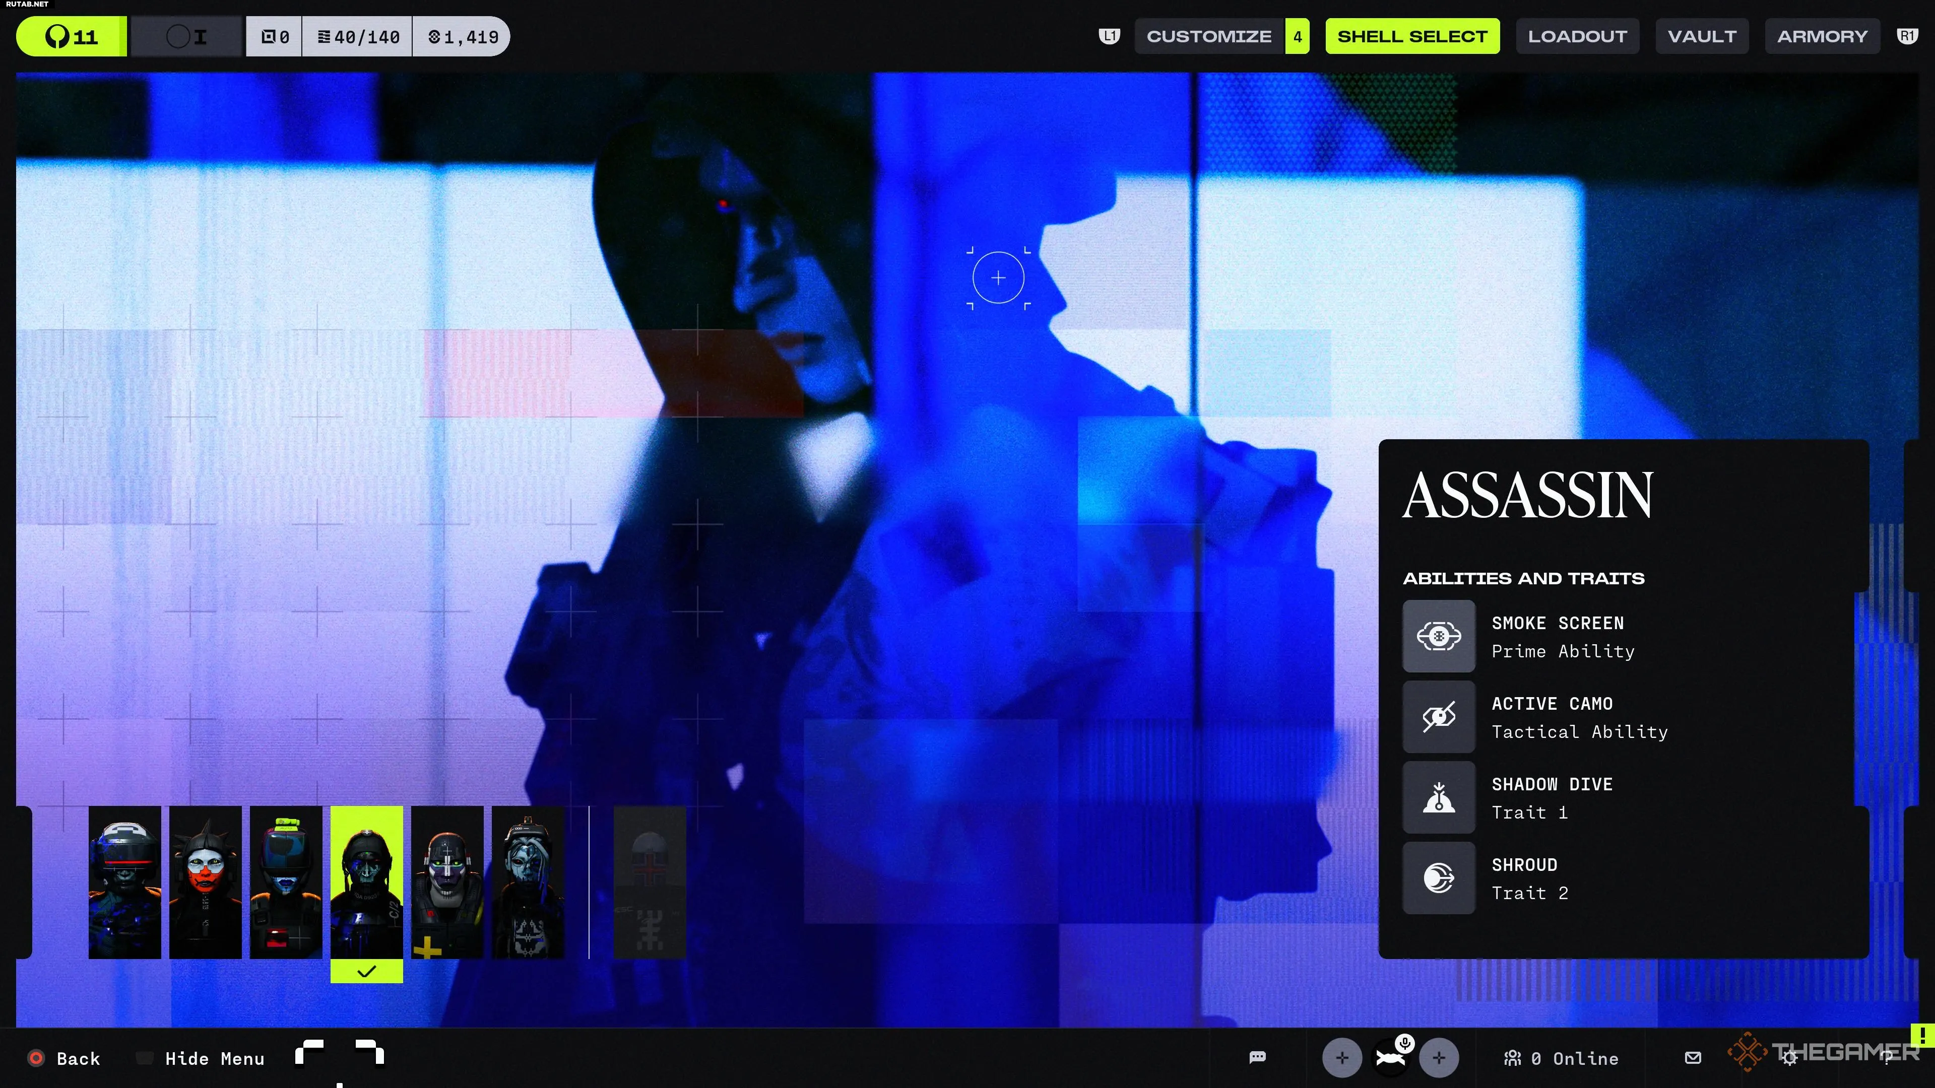
Task: Select the Active Camo tactical ability icon
Action: (x=1439, y=716)
